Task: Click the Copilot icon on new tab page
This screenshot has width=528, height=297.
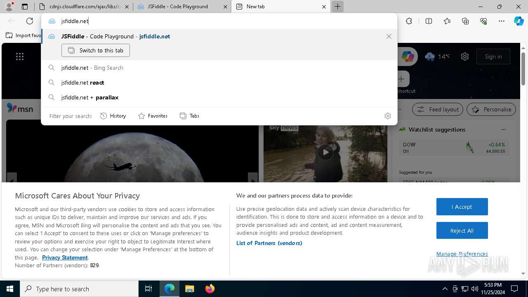Action: [408, 57]
